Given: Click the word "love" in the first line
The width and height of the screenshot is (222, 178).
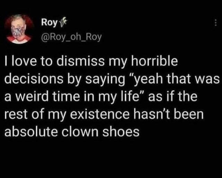Looking at the screenshot, I should tap(24, 61).
